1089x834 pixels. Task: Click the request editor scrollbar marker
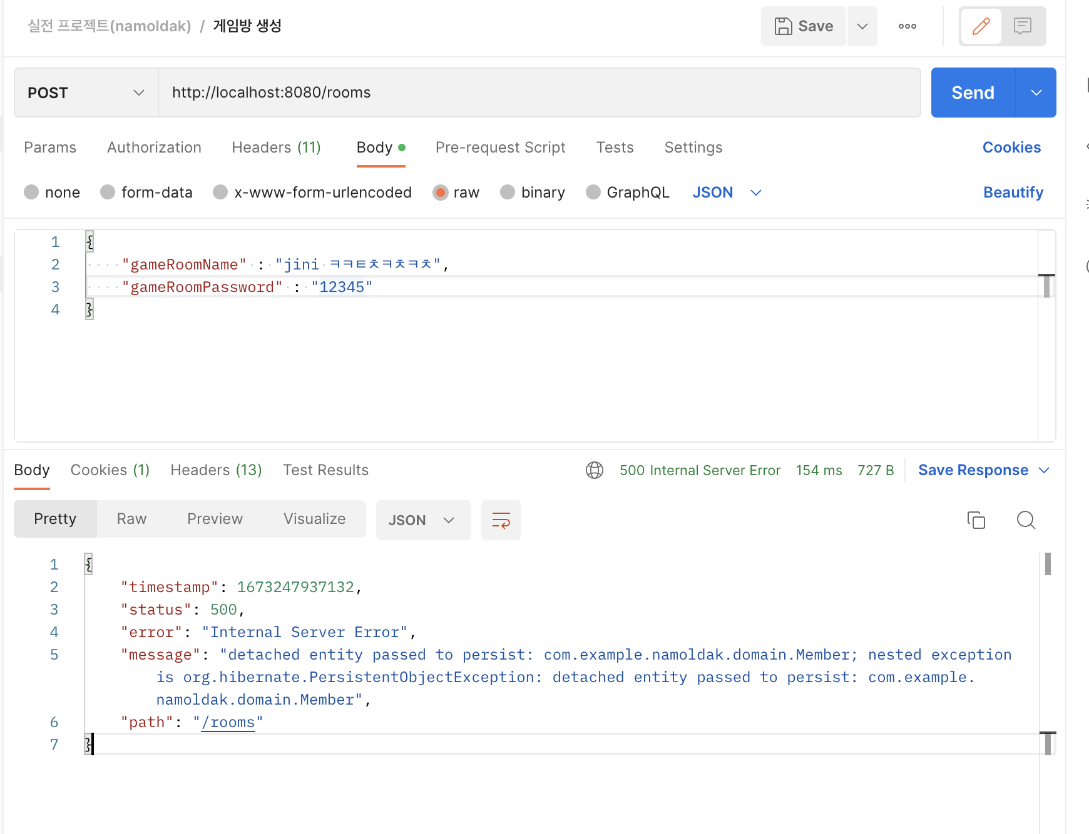point(1046,286)
